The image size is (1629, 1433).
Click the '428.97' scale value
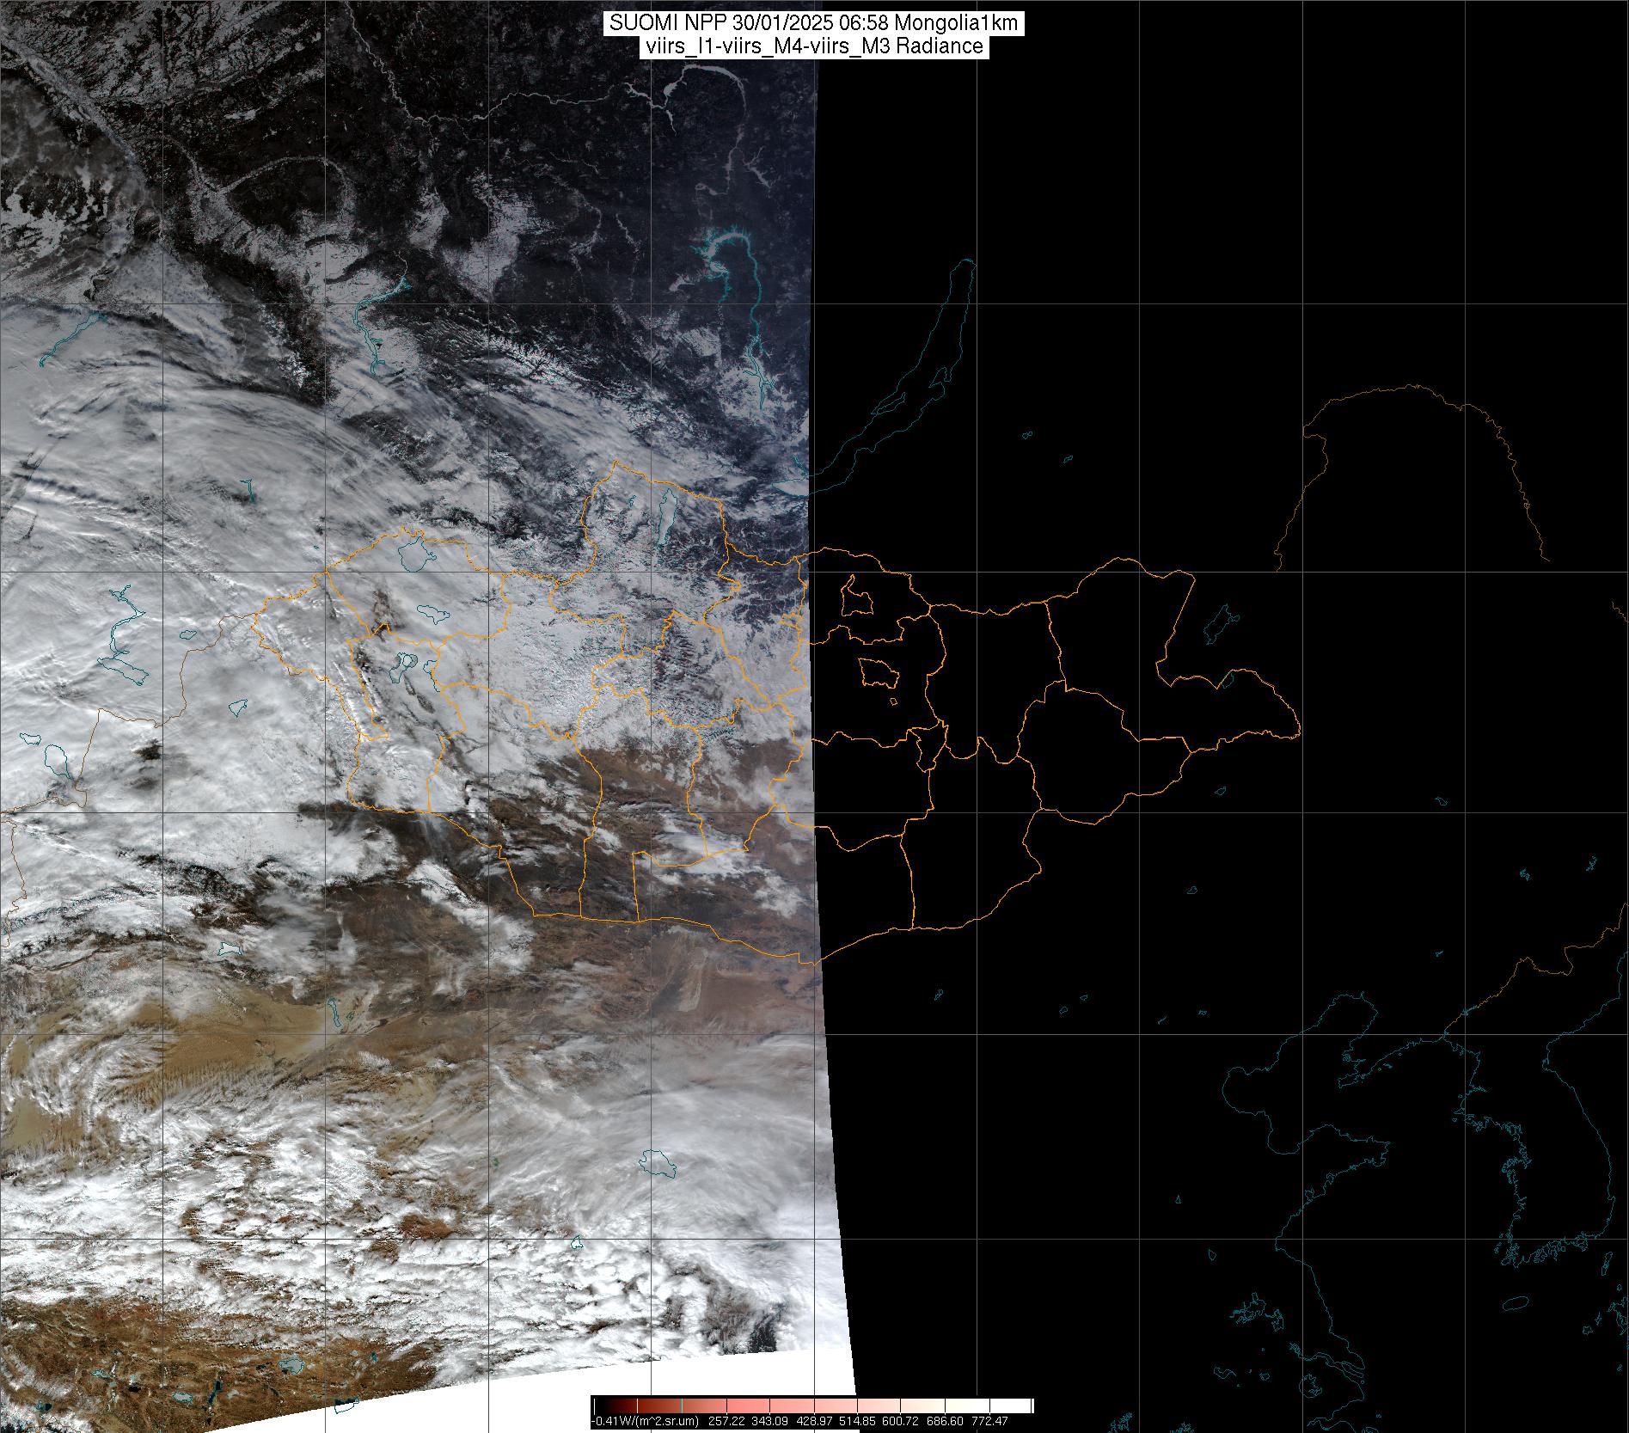pyautogui.click(x=813, y=1421)
